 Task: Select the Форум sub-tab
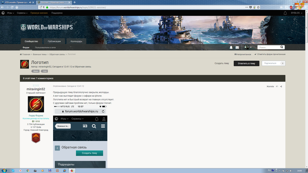pyautogui.click(x=26, y=47)
